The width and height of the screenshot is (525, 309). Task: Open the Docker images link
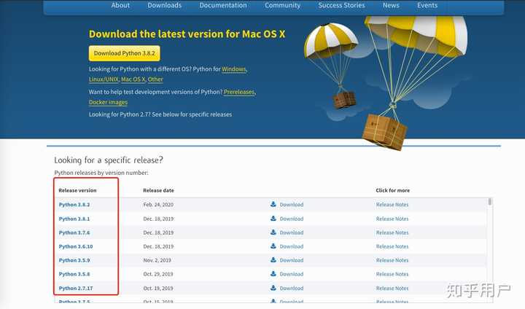point(108,102)
